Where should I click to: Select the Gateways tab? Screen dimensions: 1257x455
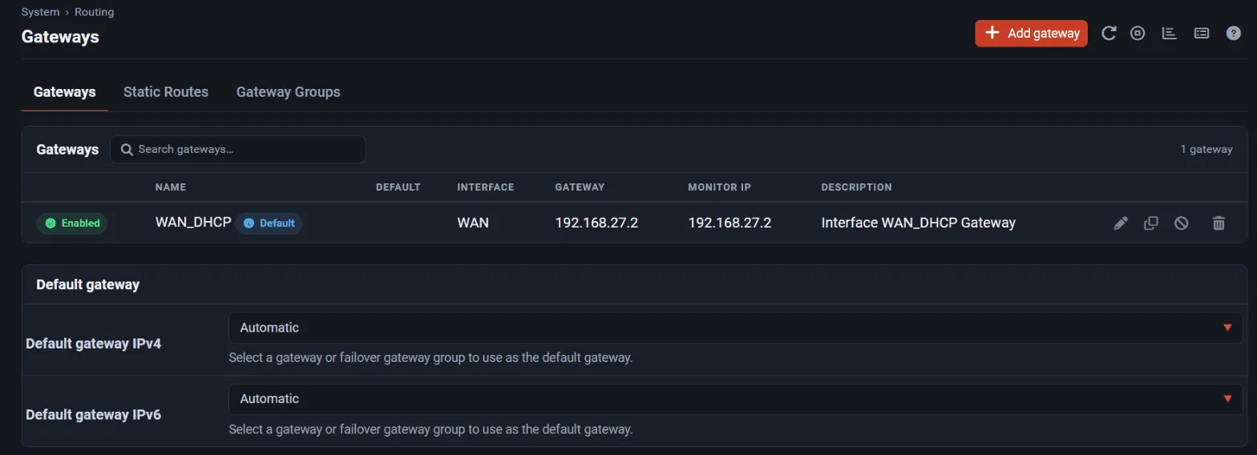tap(65, 92)
